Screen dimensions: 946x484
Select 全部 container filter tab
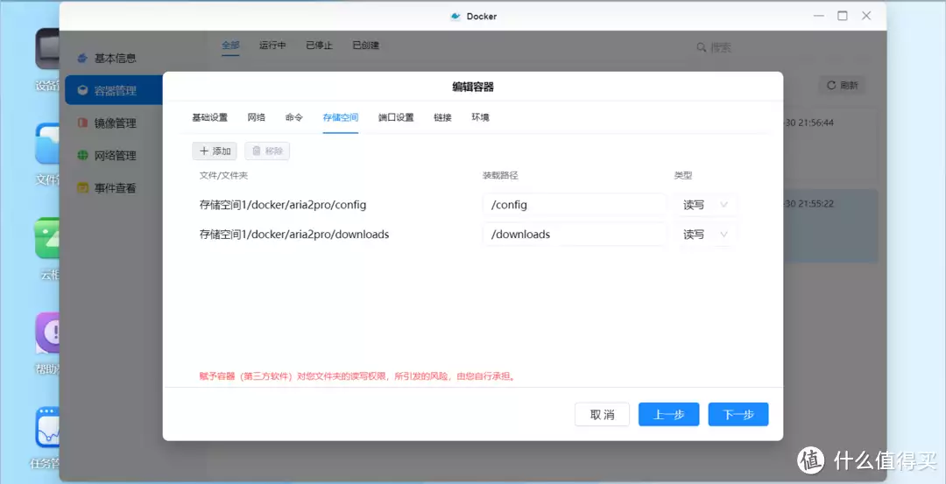point(230,46)
